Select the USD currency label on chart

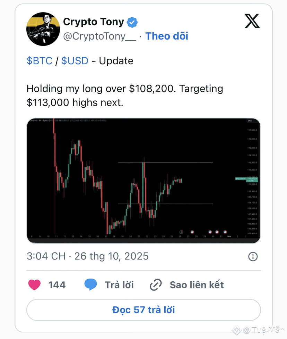point(250,121)
